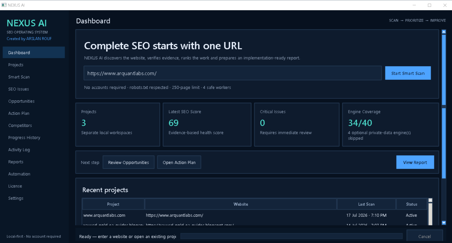This screenshot has width=452, height=243.
Task: Go to Smart Scan page
Action: (x=34, y=77)
